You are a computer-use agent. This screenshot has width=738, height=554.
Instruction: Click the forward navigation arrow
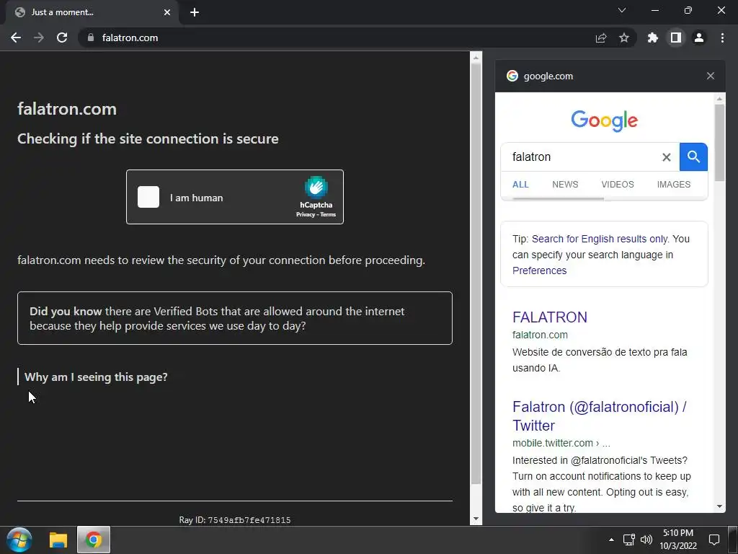pyautogui.click(x=39, y=38)
